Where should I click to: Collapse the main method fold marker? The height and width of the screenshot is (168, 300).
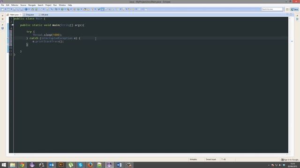13,25
